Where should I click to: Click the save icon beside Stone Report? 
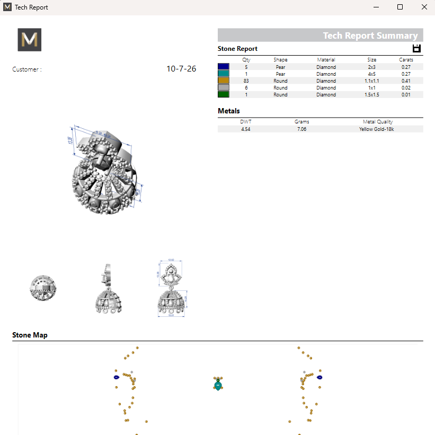click(x=416, y=48)
